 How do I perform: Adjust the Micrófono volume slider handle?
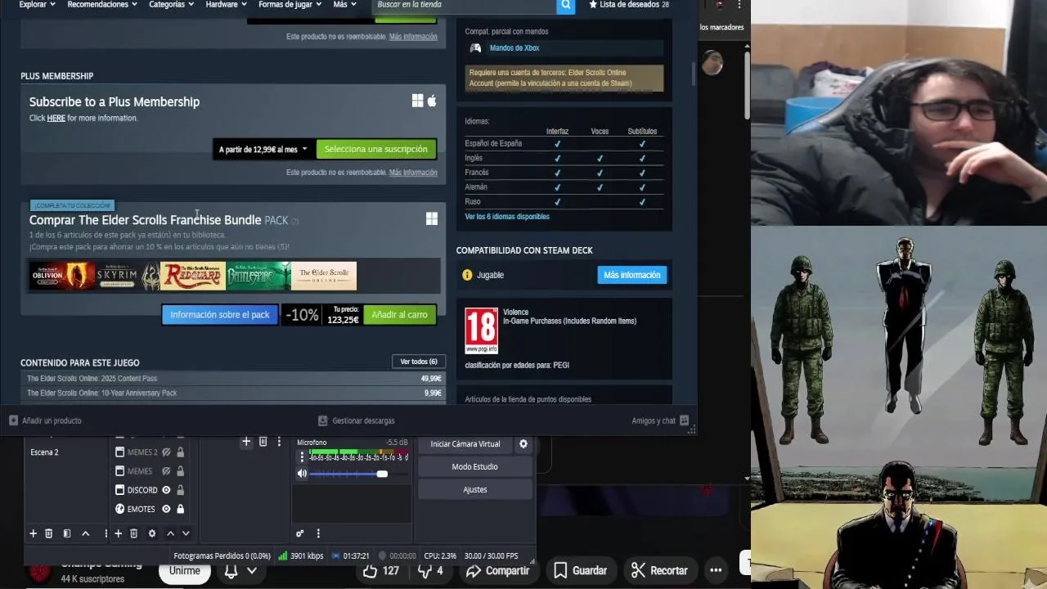[x=382, y=474]
